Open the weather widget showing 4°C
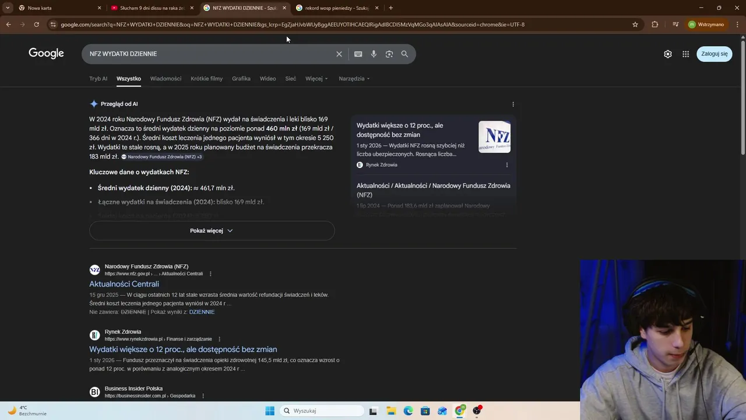Viewport: 746px width, 420px height. click(x=26, y=411)
